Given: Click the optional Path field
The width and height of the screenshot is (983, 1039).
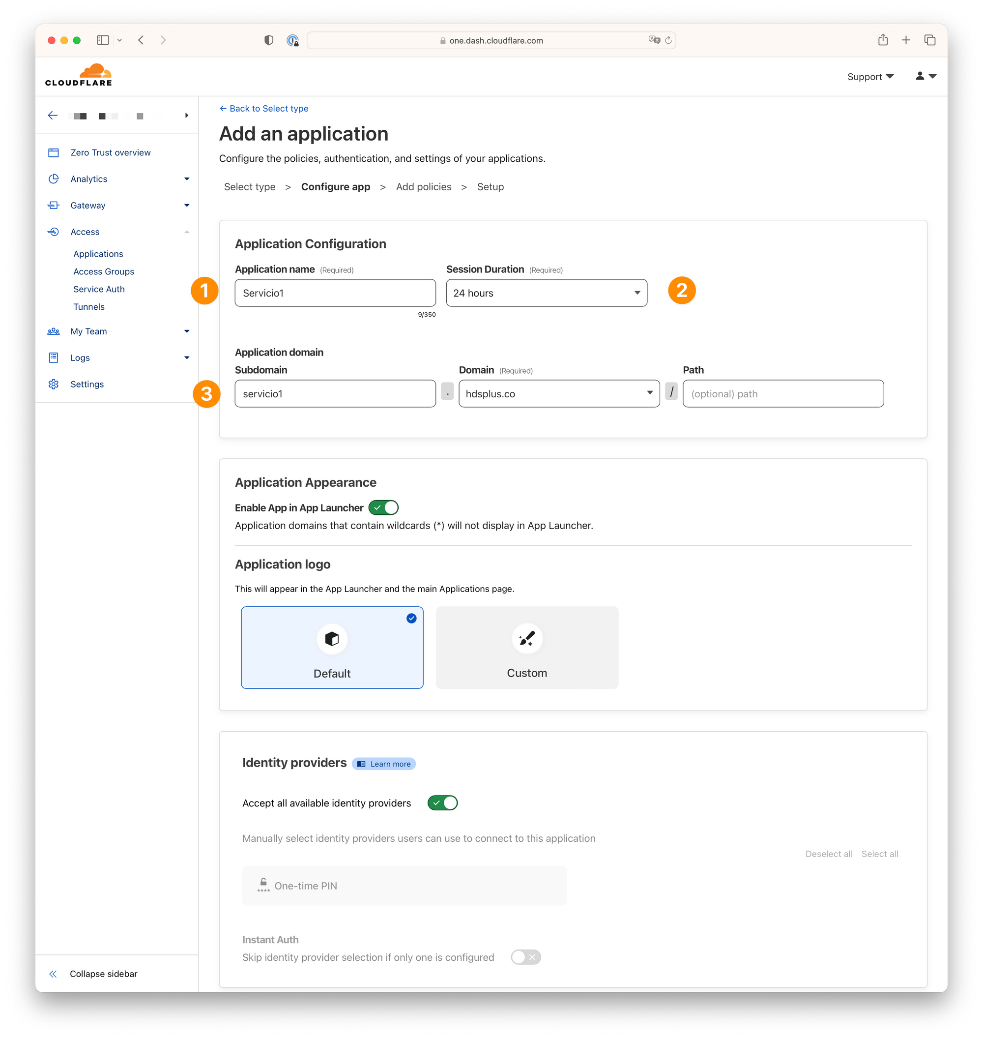Looking at the screenshot, I should tap(783, 394).
